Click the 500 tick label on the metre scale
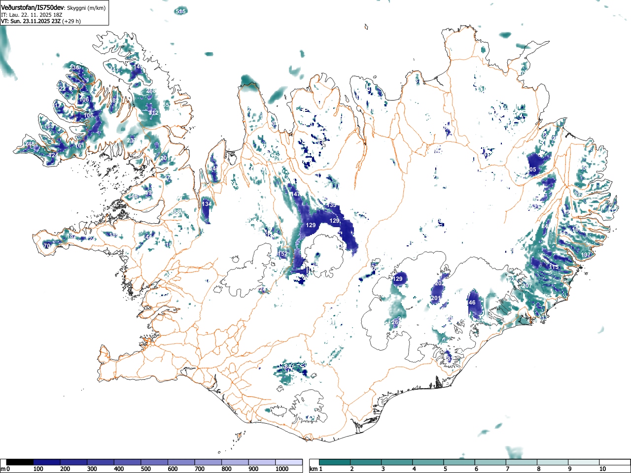This screenshot has width=631, height=473. (146, 469)
